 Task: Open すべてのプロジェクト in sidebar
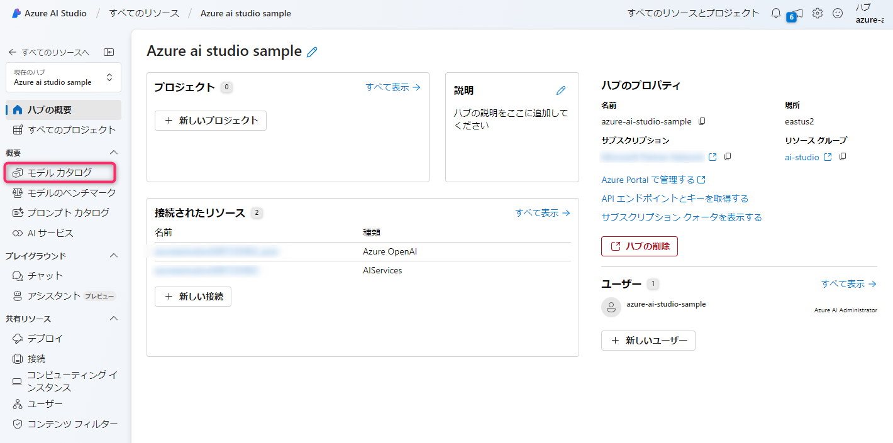click(64, 129)
